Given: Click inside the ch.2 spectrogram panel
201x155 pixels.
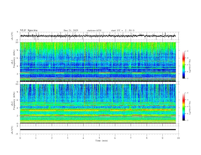Looking at the screenshot, I should pyautogui.click(x=98, y=104).
